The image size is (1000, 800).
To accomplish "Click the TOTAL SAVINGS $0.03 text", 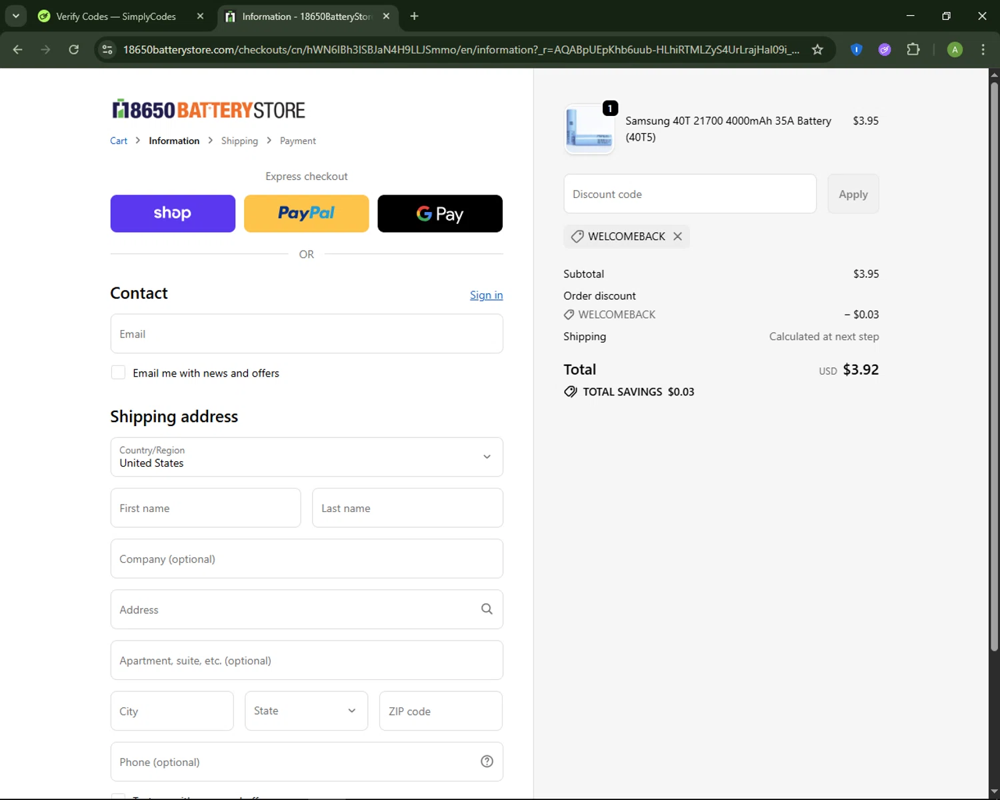I will coord(638,392).
